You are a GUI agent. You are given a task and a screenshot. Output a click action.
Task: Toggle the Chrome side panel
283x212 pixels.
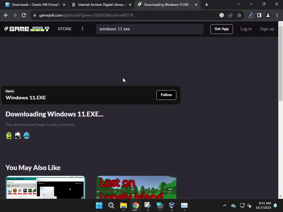coord(259,15)
